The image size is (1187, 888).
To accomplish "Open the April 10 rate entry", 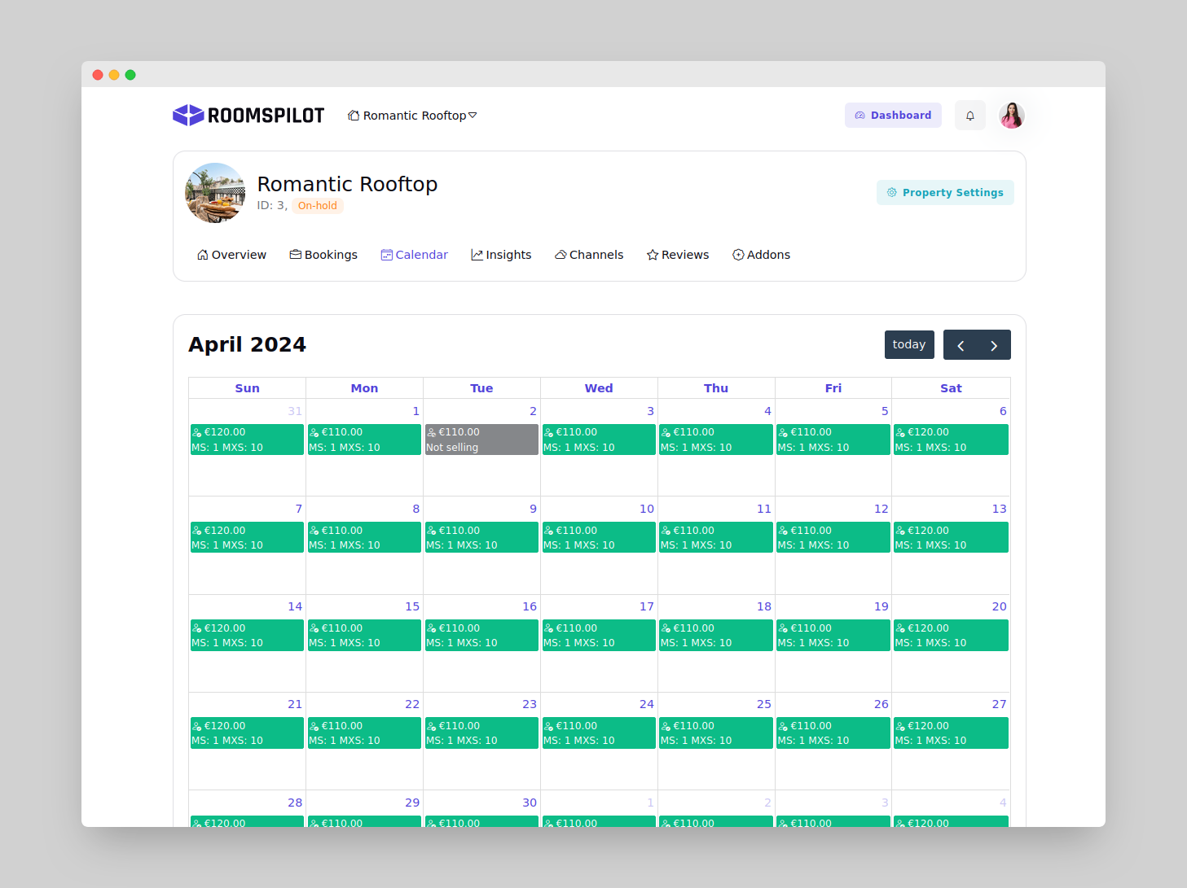I will pyautogui.click(x=599, y=537).
